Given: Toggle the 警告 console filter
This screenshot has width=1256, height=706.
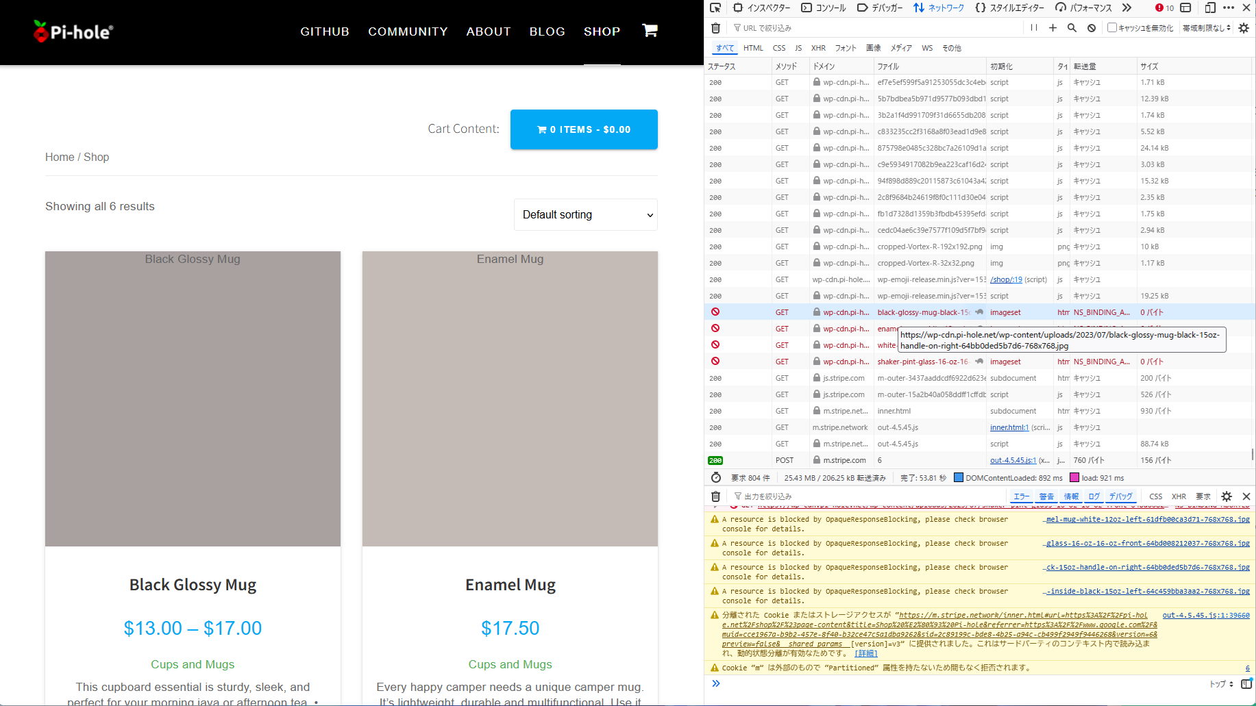Looking at the screenshot, I should point(1046,496).
